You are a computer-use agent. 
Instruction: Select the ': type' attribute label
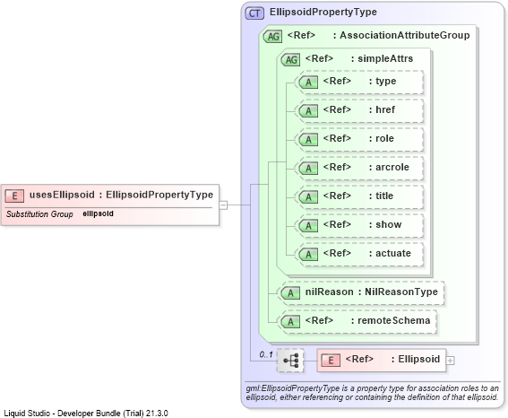383,81
